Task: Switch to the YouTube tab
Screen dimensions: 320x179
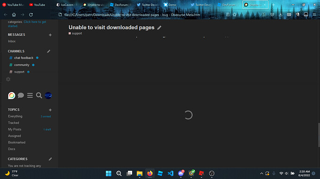Action: [x=38, y=5]
